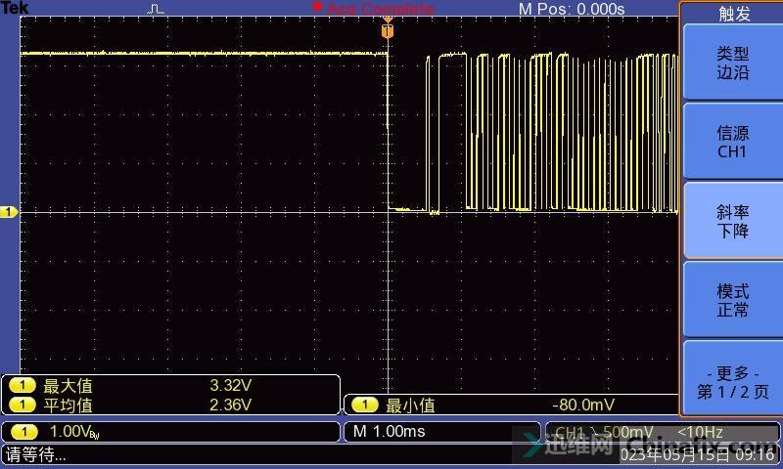This screenshot has height=469, width=783.
Task: Open the 信源 CH1 source menu item
Action: click(732, 142)
